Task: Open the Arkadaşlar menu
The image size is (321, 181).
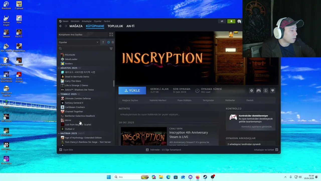Action: [x=87, y=21]
